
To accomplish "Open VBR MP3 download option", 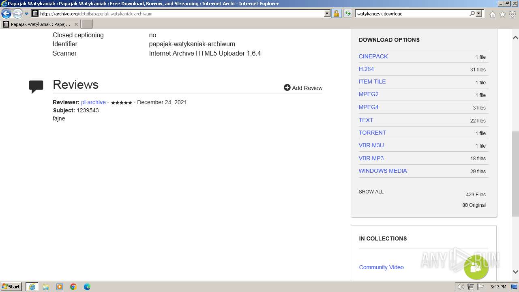I will point(371,158).
